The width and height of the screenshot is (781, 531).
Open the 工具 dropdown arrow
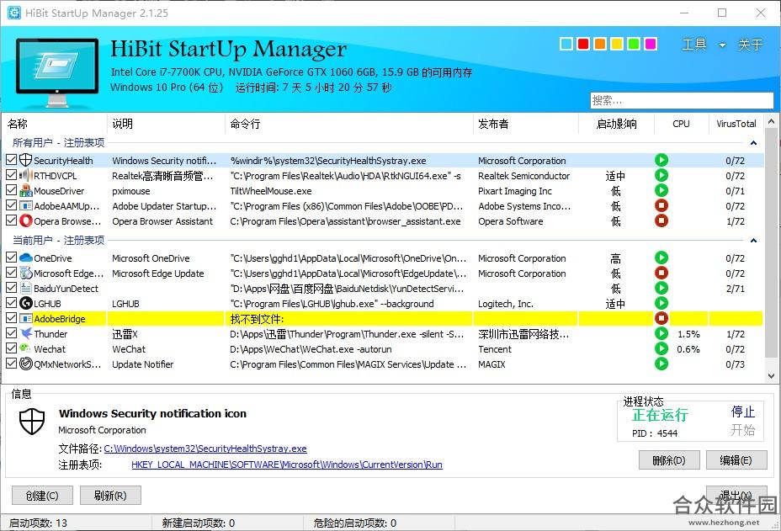pyautogui.click(x=722, y=45)
